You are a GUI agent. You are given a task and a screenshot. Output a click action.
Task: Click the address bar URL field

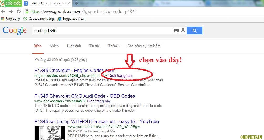tap(143, 12)
